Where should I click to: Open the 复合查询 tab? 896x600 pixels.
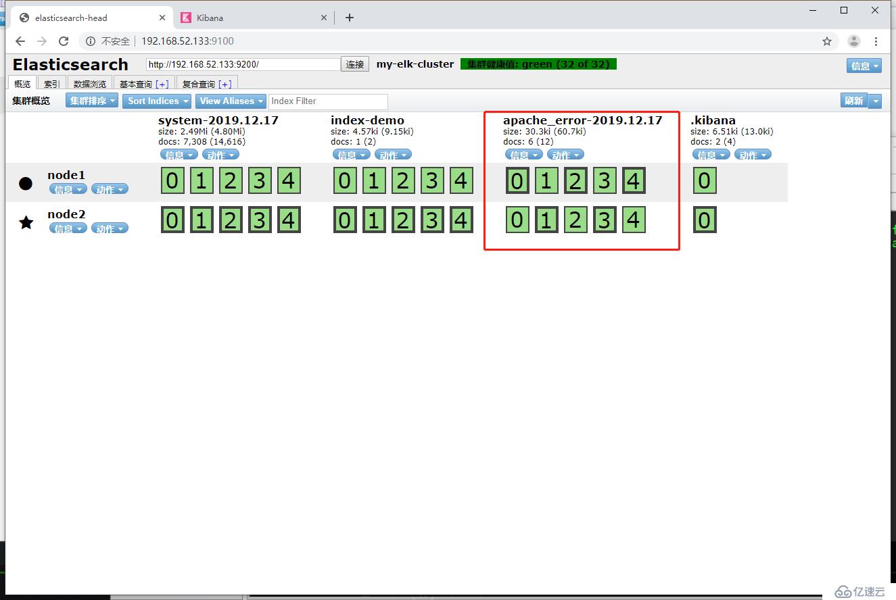pyautogui.click(x=199, y=84)
